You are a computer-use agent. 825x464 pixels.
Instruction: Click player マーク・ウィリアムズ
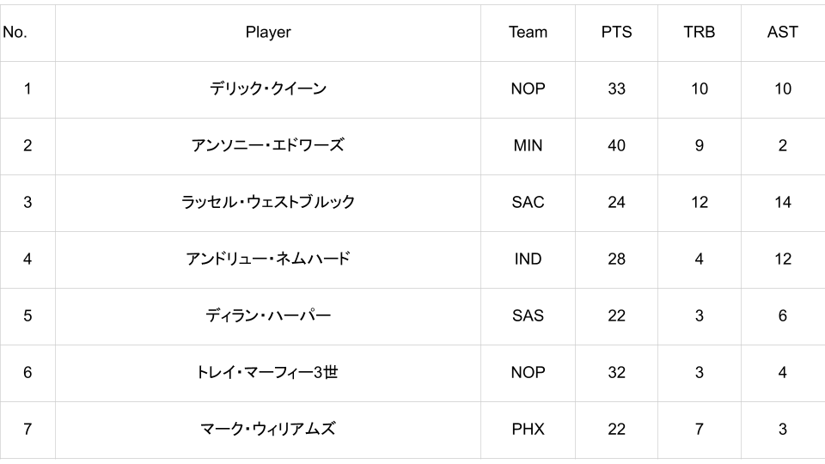point(268,430)
